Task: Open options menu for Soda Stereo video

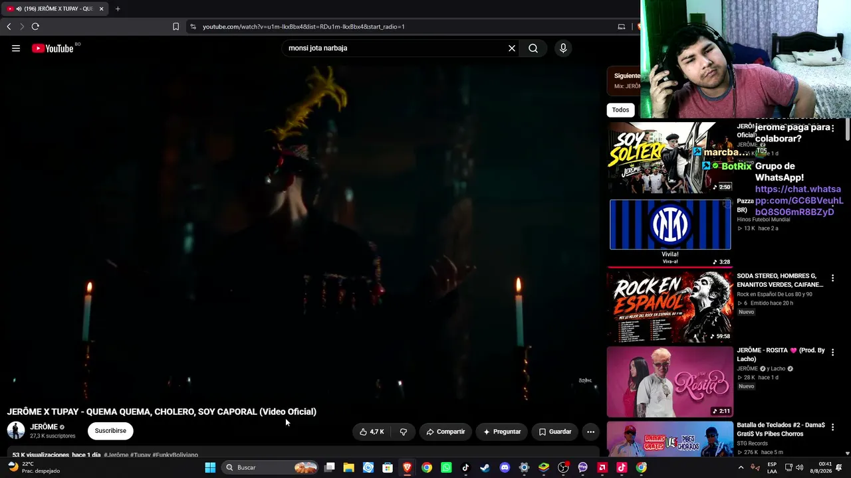Action: point(832,278)
